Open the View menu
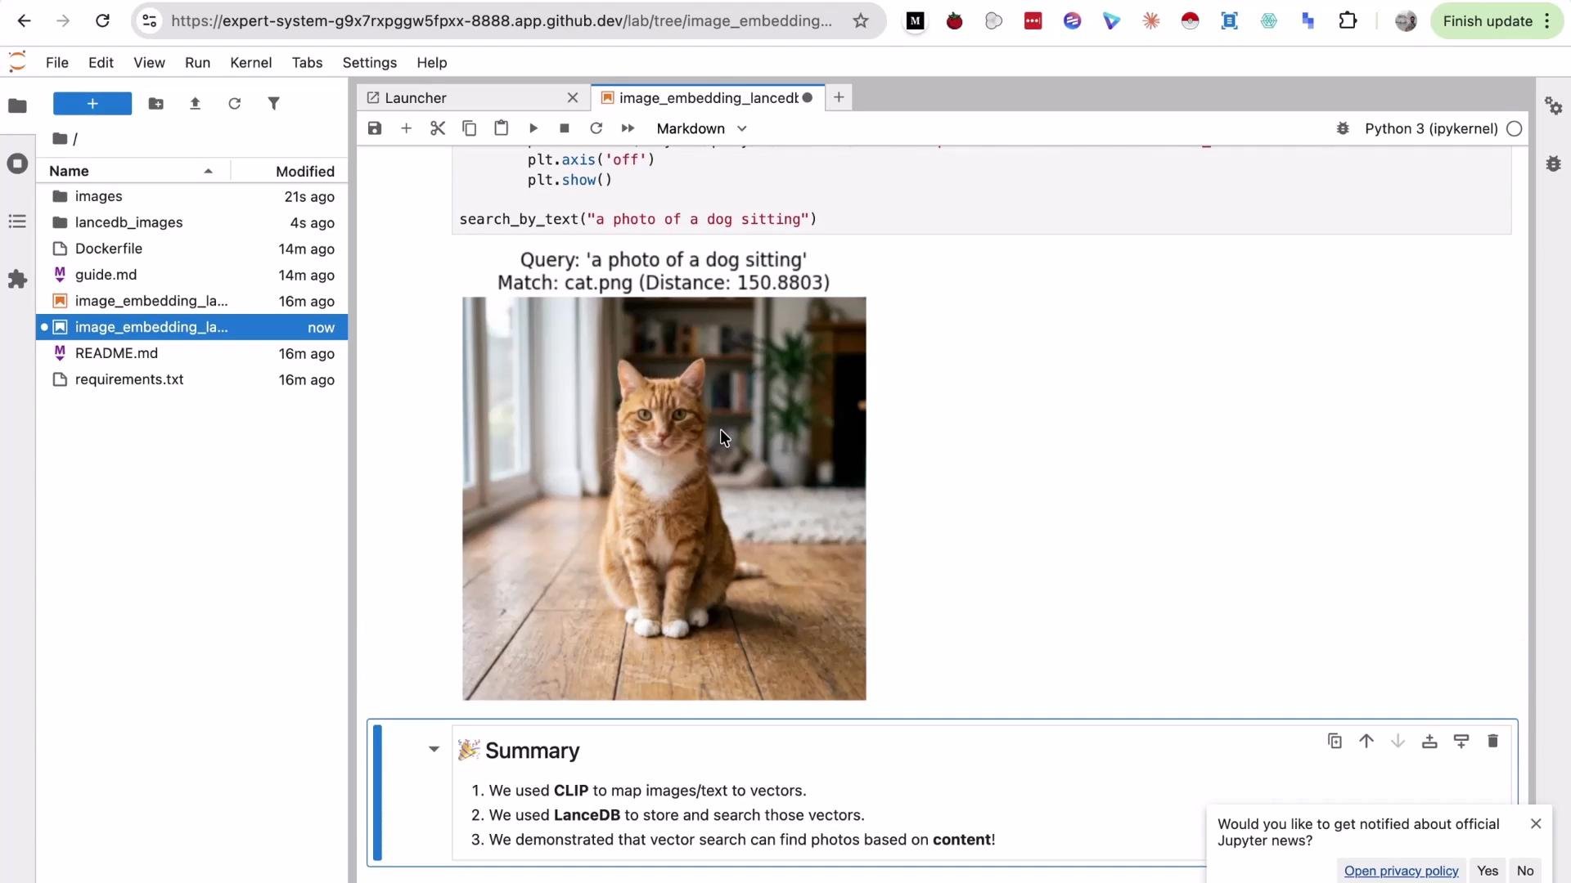The width and height of the screenshot is (1571, 883). click(x=149, y=63)
